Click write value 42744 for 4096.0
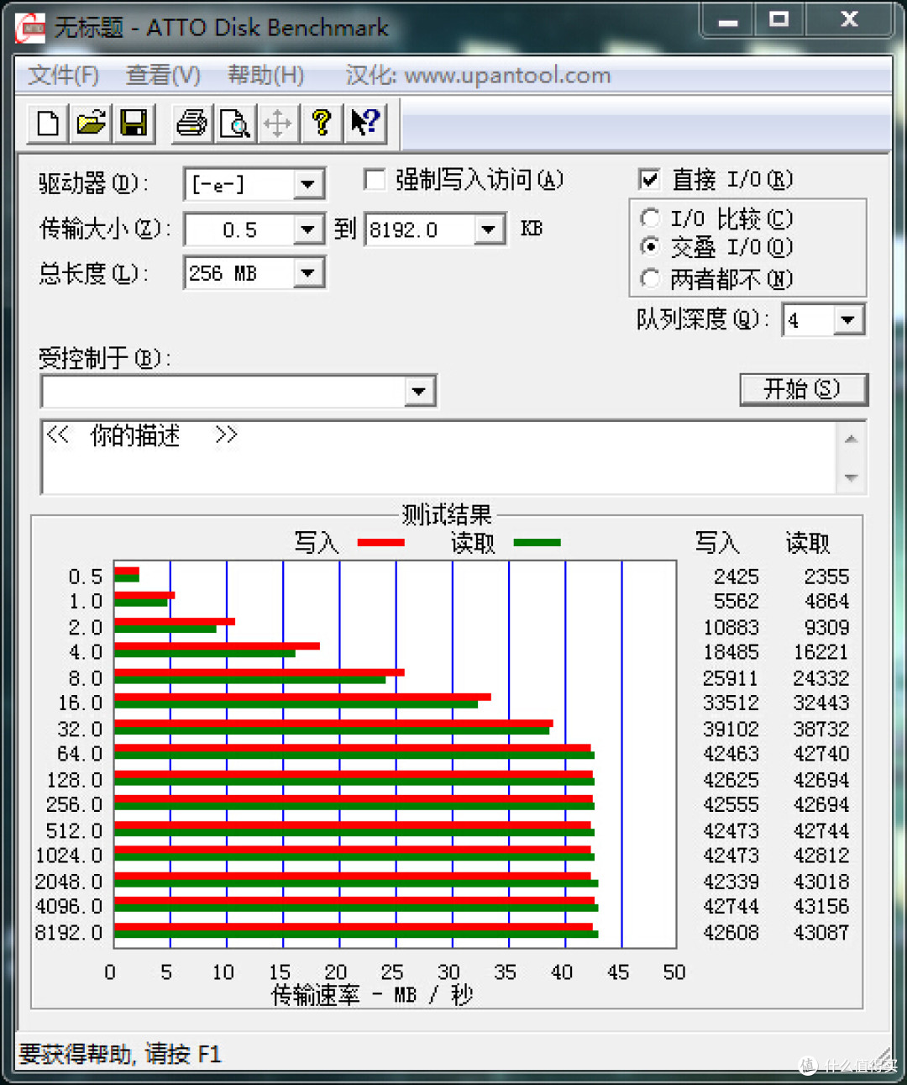The width and height of the screenshot is (907, 1085). tap(731, 907)
